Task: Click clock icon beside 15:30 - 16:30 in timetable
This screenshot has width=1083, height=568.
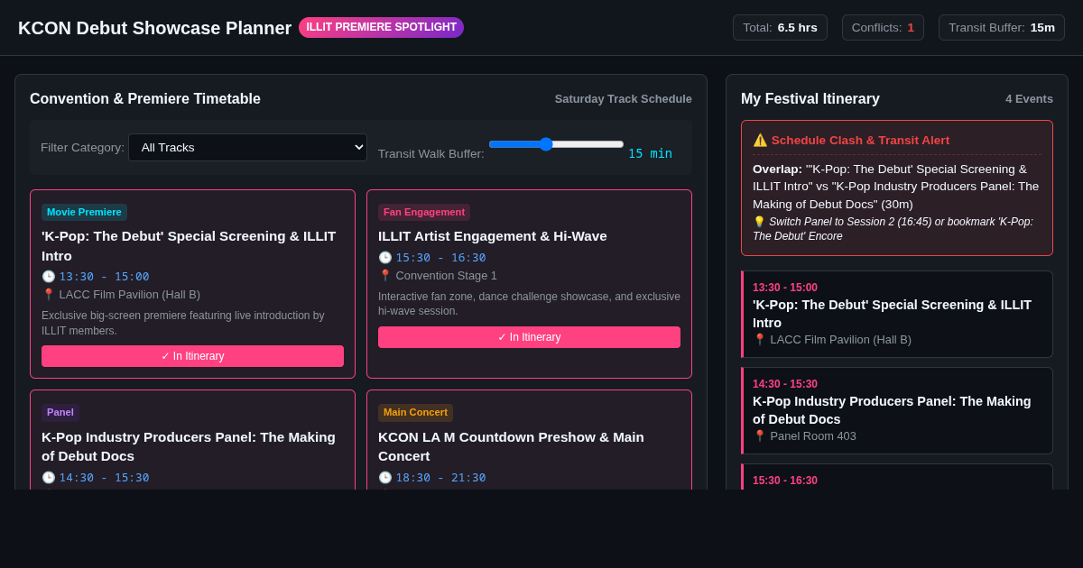Action: pyautogui.click(x=385, y=258)
